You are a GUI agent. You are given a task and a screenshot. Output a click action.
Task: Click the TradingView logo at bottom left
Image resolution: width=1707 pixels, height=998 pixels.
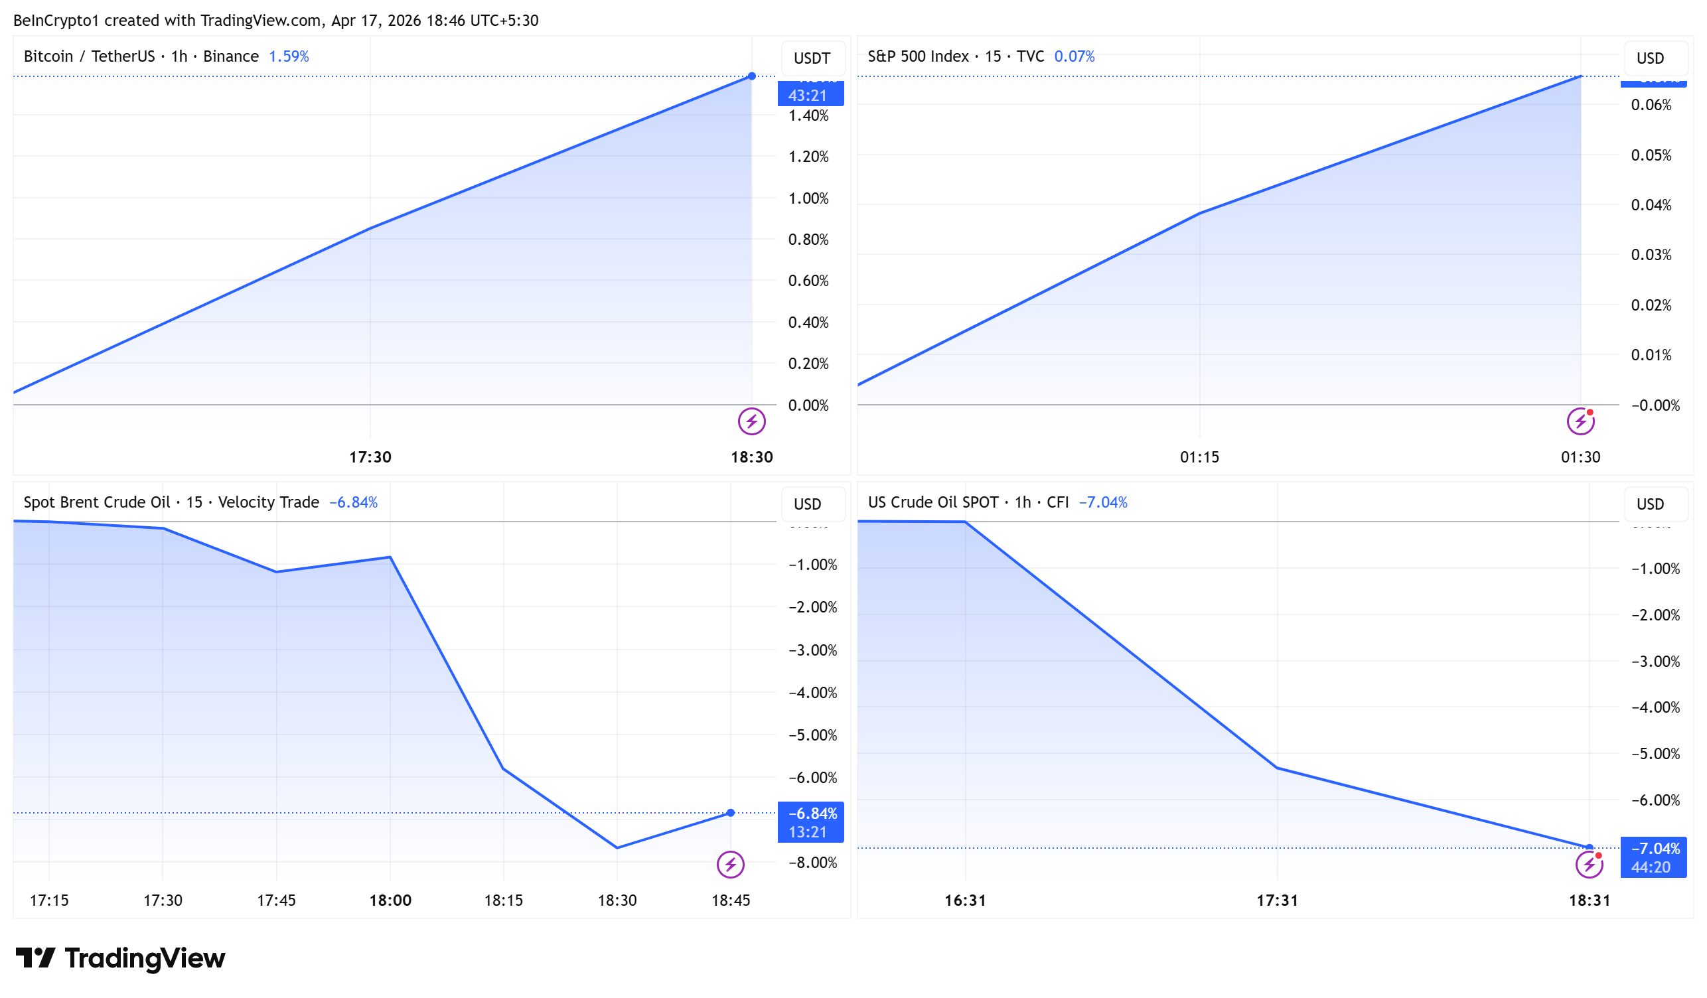pyautogui.click(x=121, y=958)
